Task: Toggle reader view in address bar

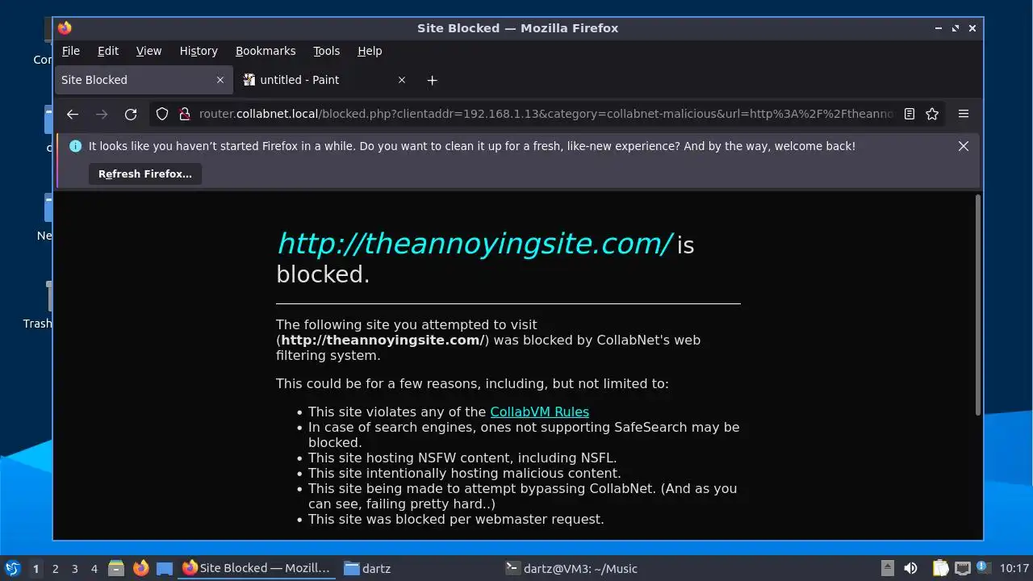Action: tap(910, 114)
